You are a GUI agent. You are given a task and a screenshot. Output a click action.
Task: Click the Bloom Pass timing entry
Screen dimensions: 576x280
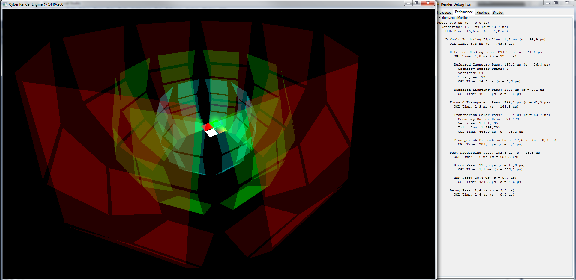tap(489, 165)
